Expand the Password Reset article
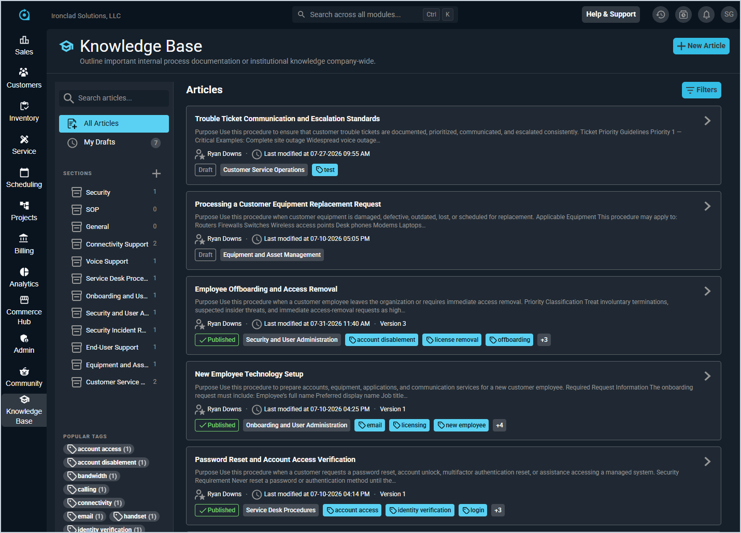This screenshot has height=533, width=741. (707, 462)
